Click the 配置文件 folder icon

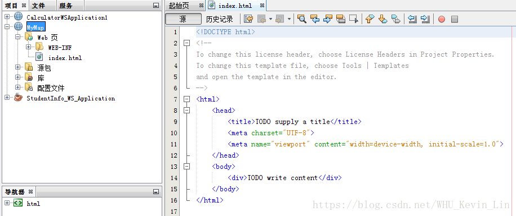pyautogui.click(x=29, y=88)
